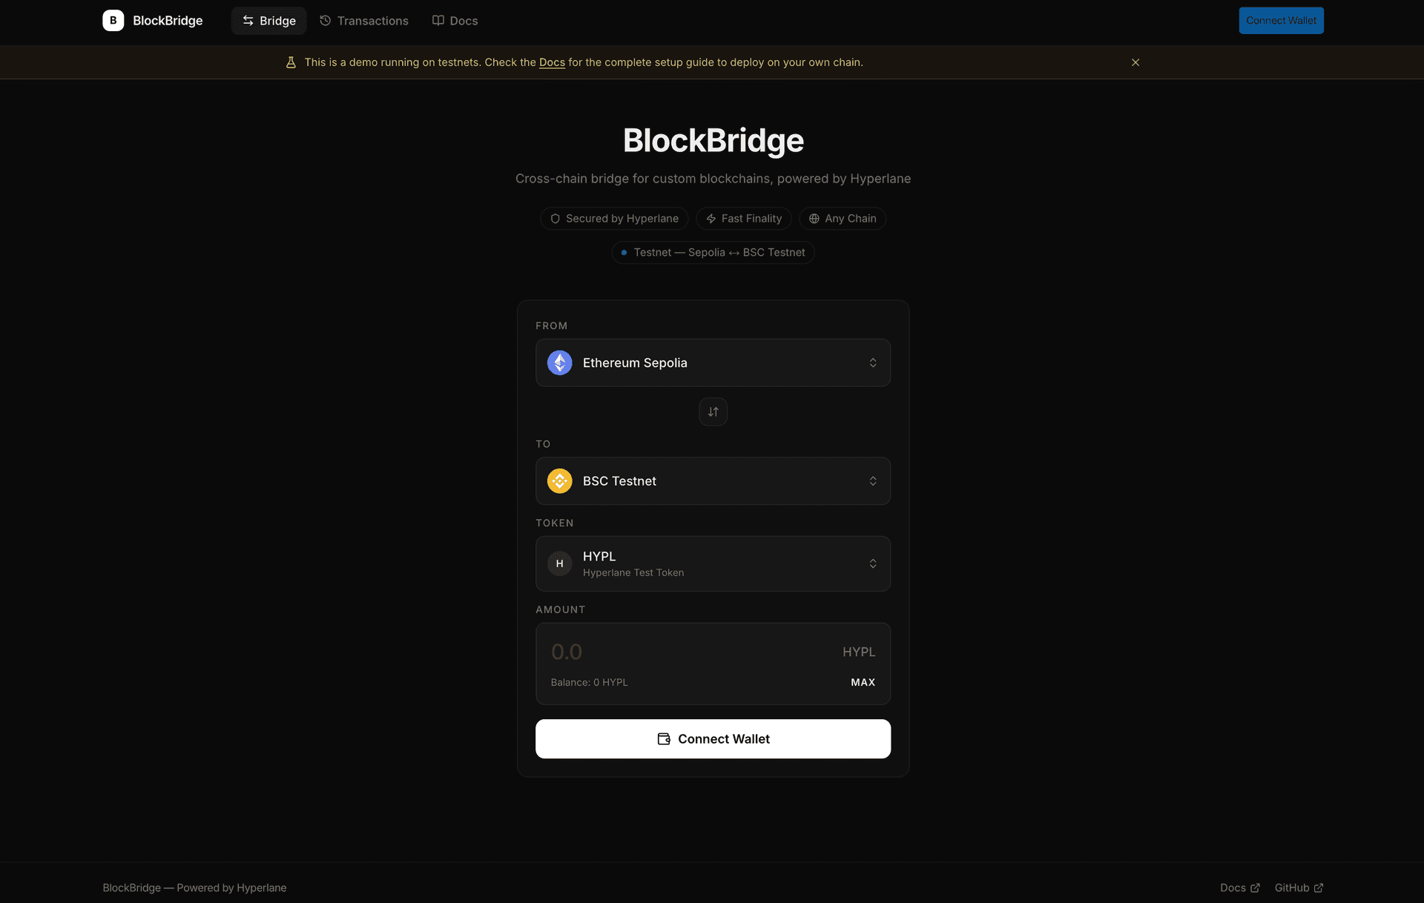Click the Any Chain globe badge
Screen dimensions: 1424x903
[x=842, y=219]
